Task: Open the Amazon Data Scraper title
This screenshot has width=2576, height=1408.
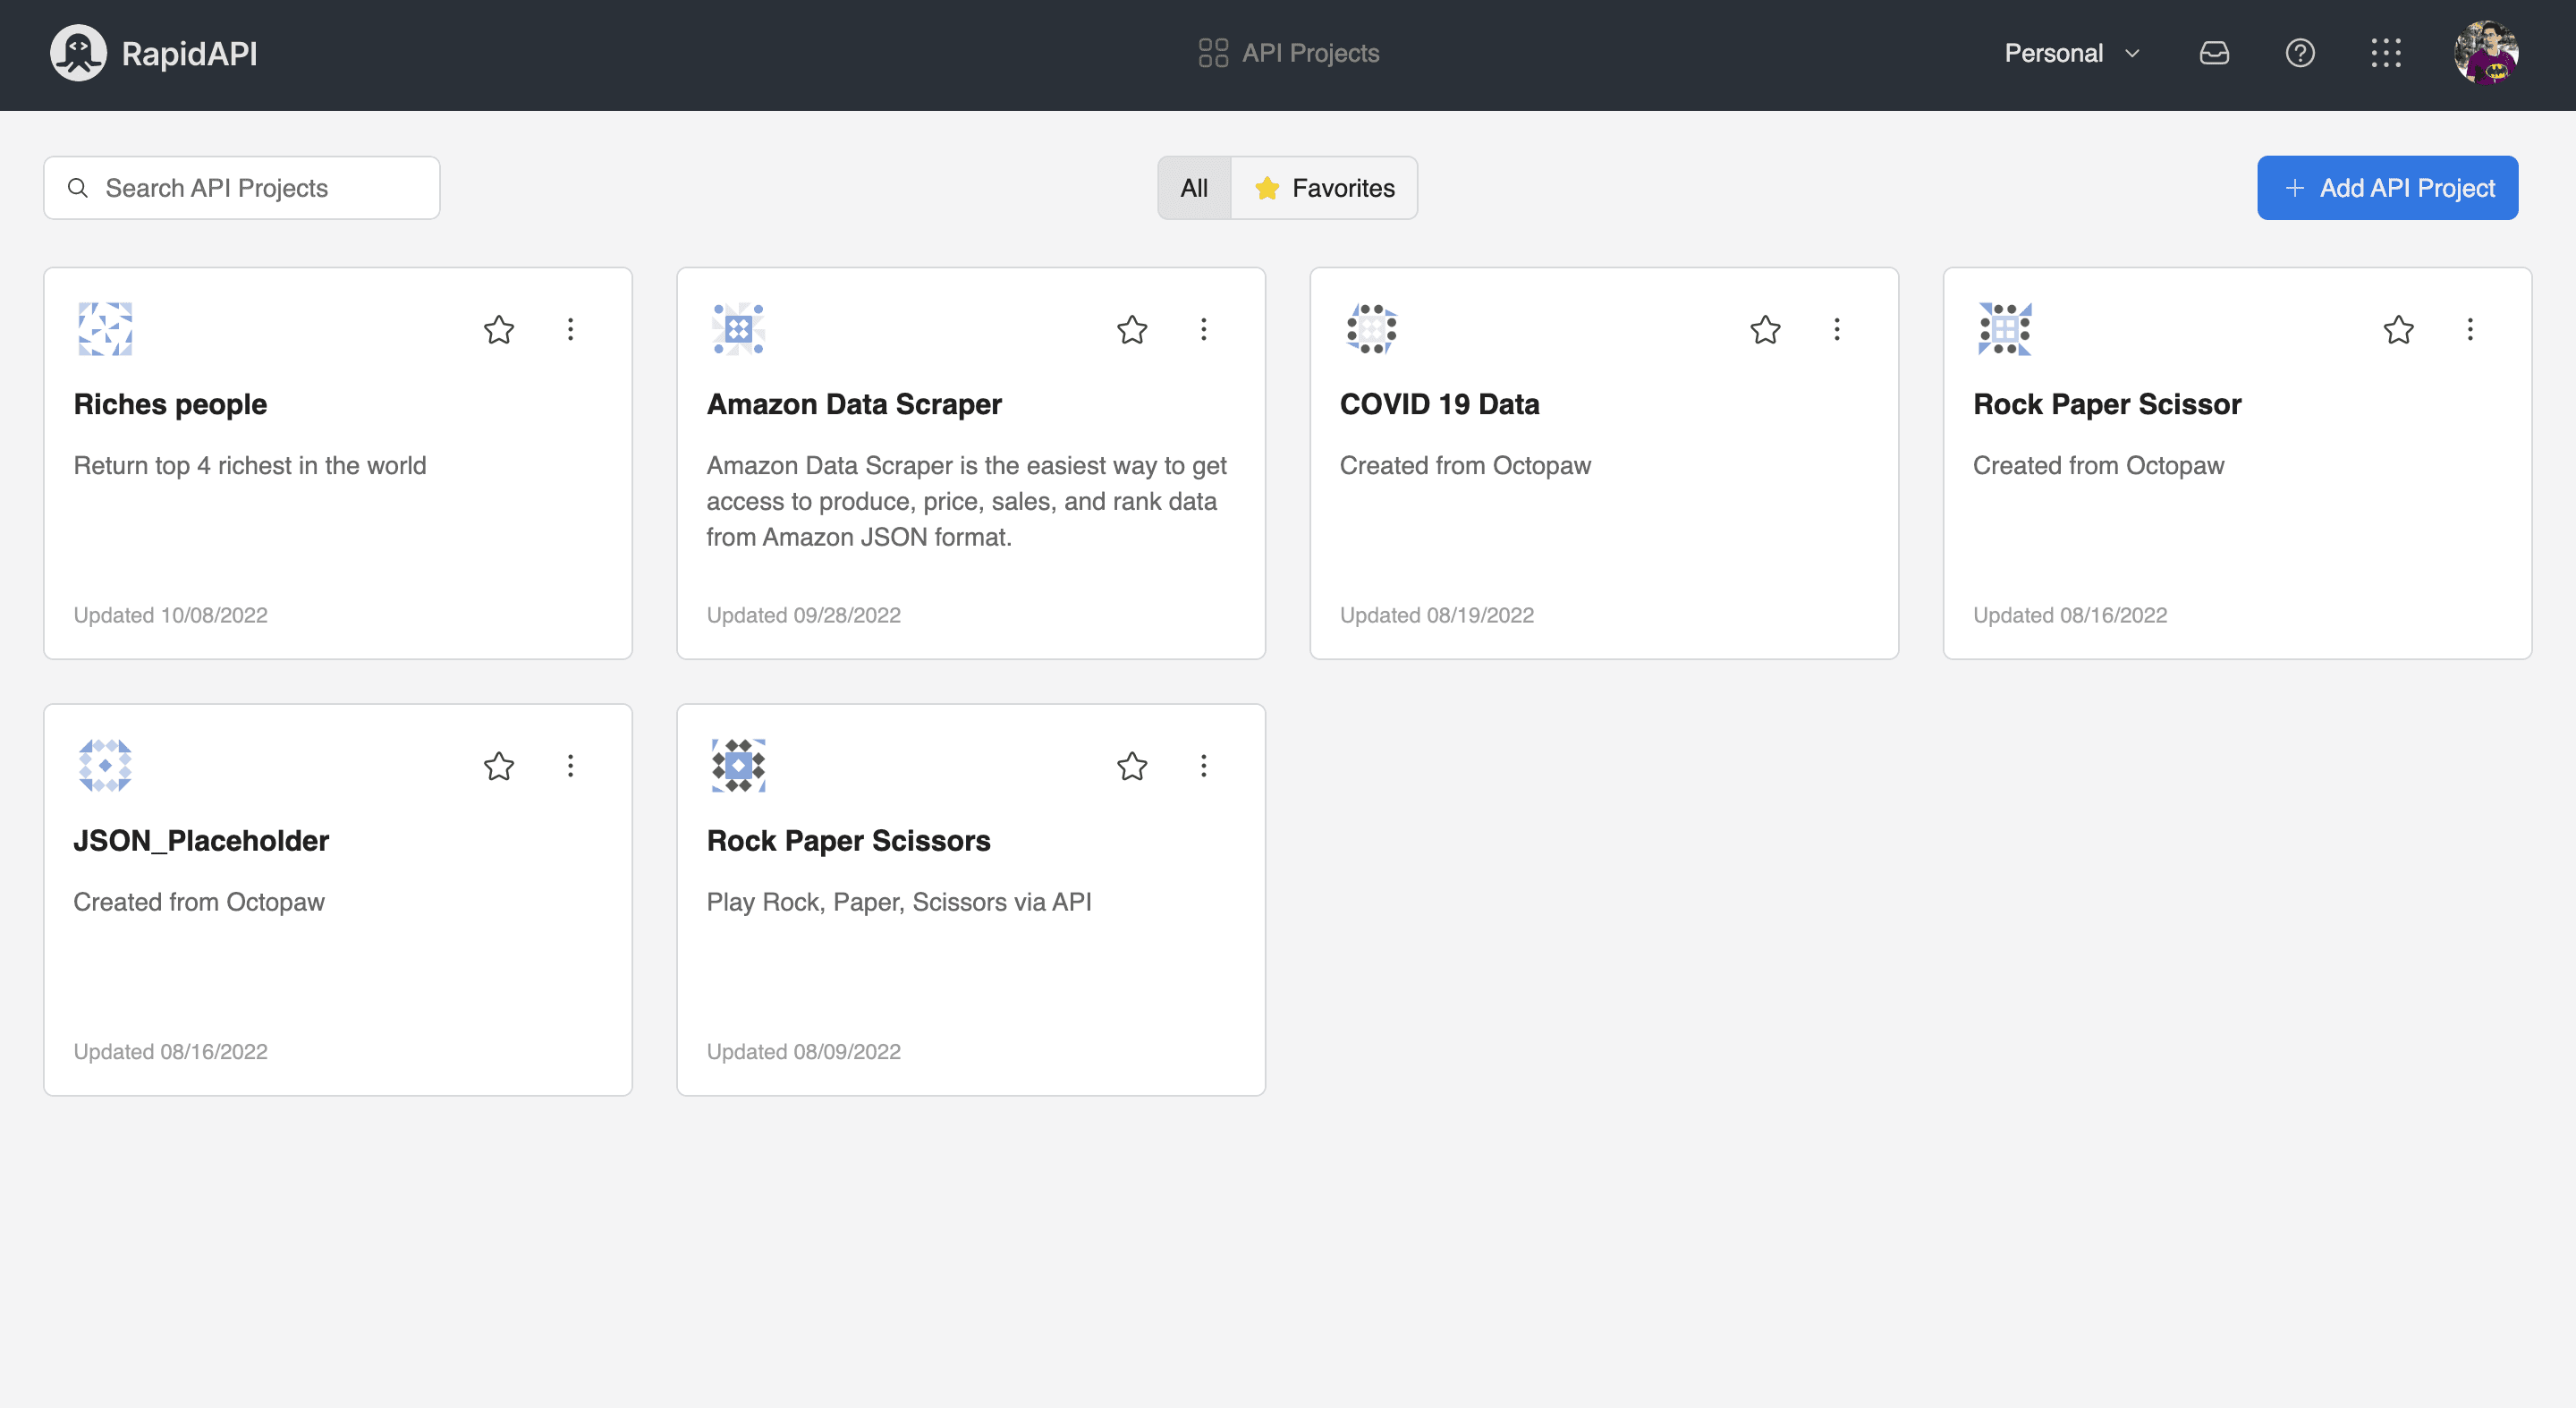Action: 854,404
